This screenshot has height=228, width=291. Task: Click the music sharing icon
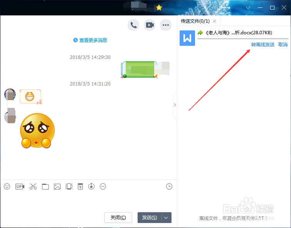(91, 186)
